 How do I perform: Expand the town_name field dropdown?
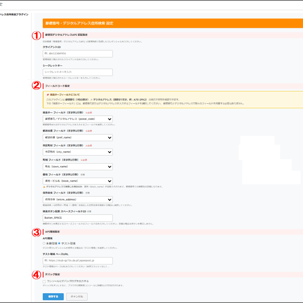pos(78,167)
